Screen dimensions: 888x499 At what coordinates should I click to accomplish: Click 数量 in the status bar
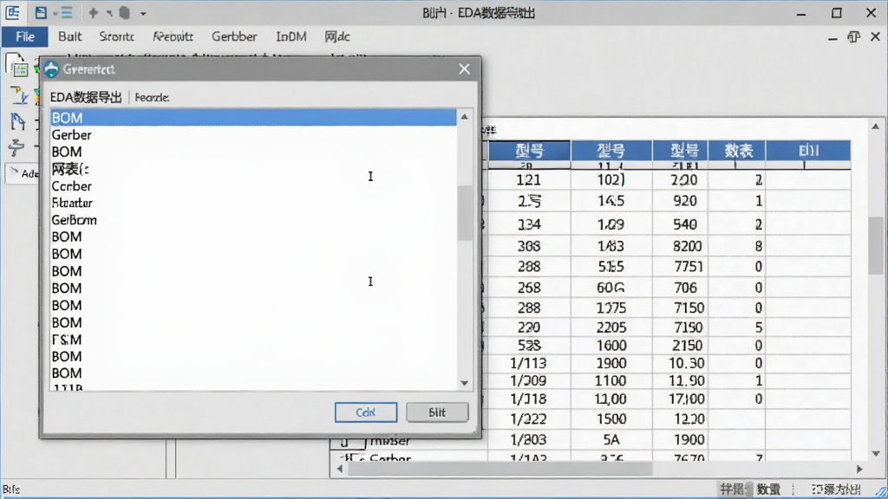(768, 489)
